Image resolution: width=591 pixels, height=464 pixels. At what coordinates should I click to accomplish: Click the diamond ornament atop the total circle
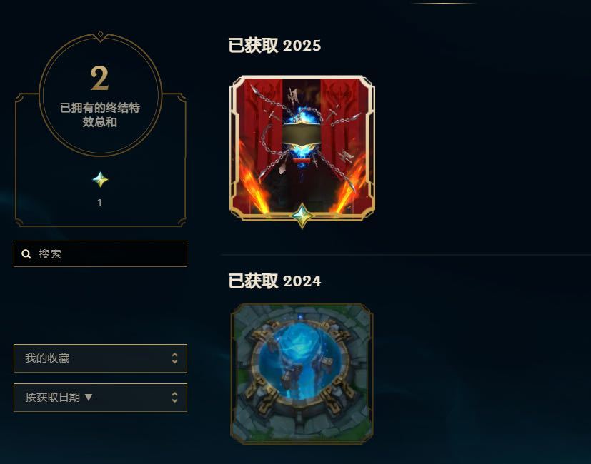100,34
